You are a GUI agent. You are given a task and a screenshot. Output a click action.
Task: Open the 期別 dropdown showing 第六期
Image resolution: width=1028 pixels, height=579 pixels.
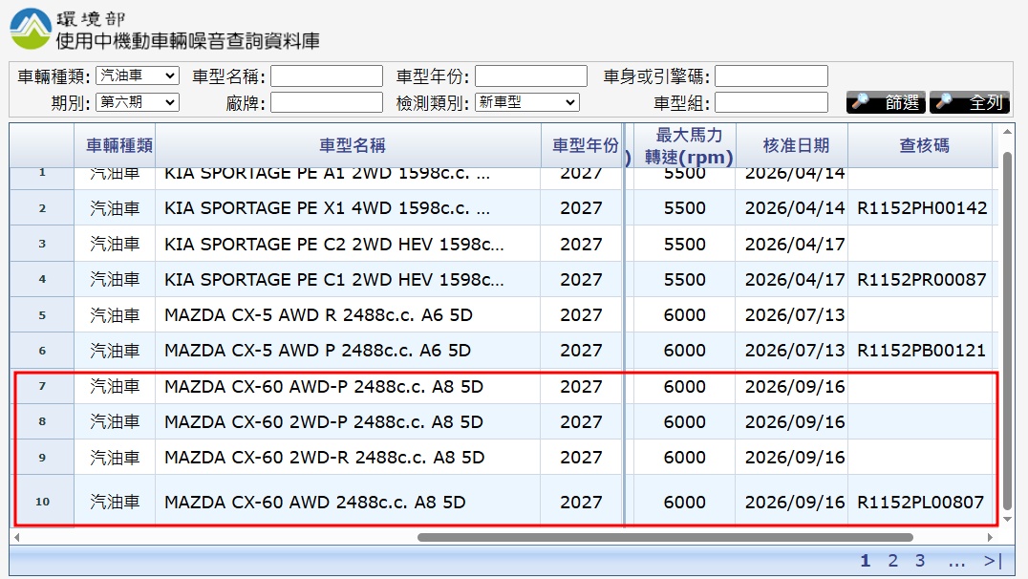[x=138, y=102]
